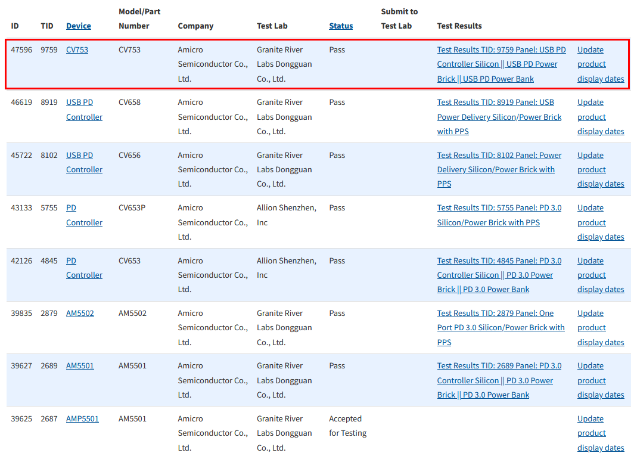Image resolution: width=634 pixels, height=456 pixels.
Task: Click the Model/Part Number column header
Action: [x=139, y=18]
